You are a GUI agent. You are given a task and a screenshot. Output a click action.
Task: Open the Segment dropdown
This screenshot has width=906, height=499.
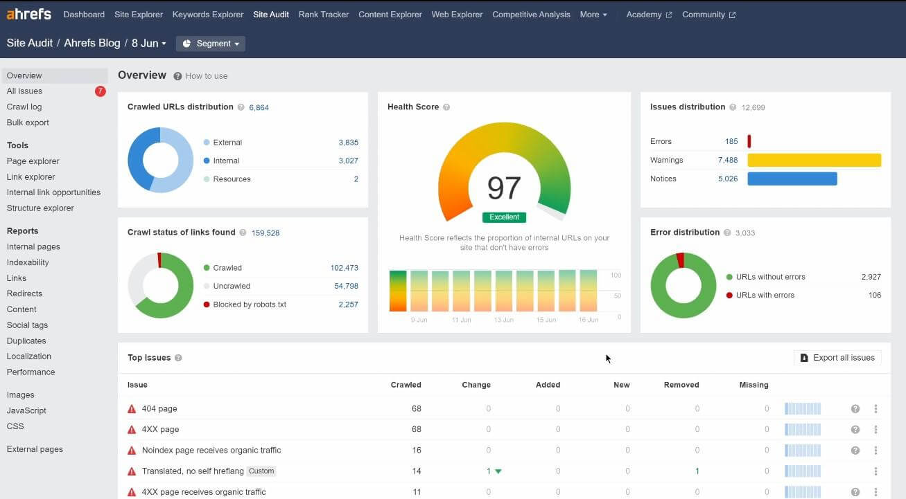[211, 44]
